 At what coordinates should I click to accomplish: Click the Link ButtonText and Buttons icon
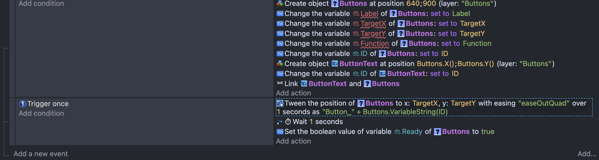point(280,83)
